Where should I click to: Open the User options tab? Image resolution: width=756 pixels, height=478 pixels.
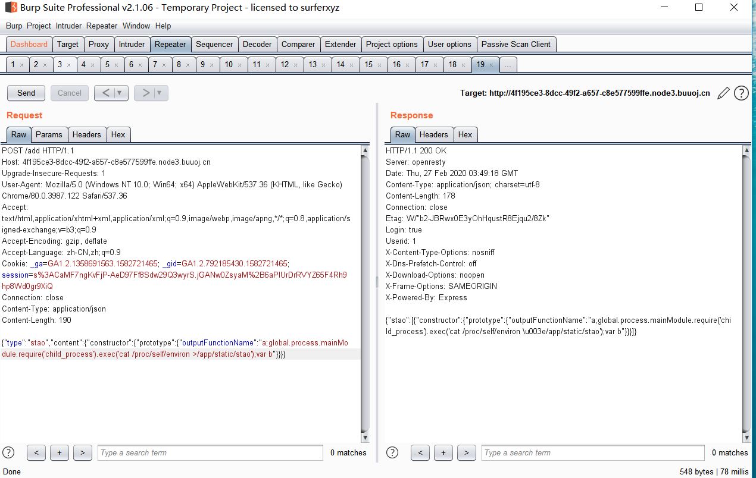click(449, 44)
